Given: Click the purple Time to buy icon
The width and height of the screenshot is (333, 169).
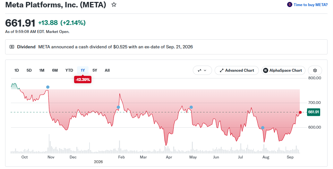Looking at the screenshot, I should tap(289, 4).
